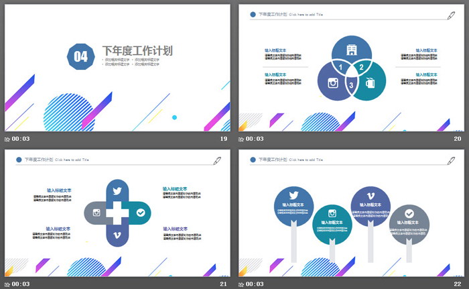The image size is (469, 289).
Task: Click the pen icon on slide 21 header
Action: click(x=217, y=161)
